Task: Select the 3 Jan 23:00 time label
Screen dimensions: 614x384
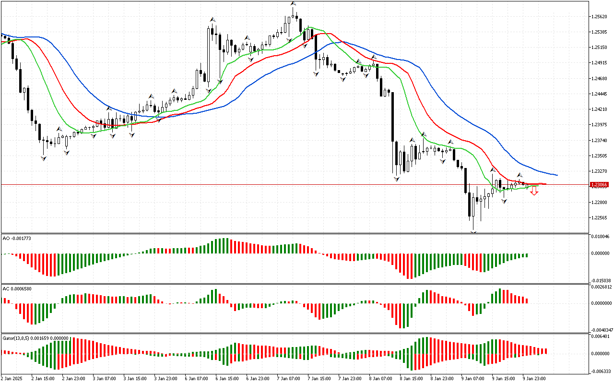Action: (165, 378)
